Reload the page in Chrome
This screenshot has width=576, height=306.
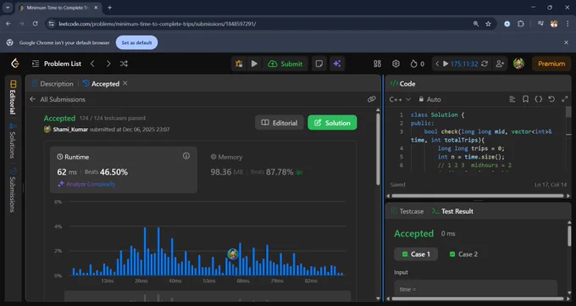click(36, 24)
